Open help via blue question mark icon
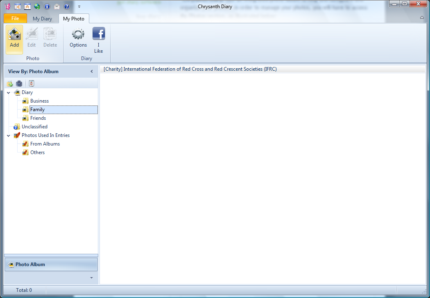The height and width of the screenshot is (298, 430). click(x=66, y=7)
